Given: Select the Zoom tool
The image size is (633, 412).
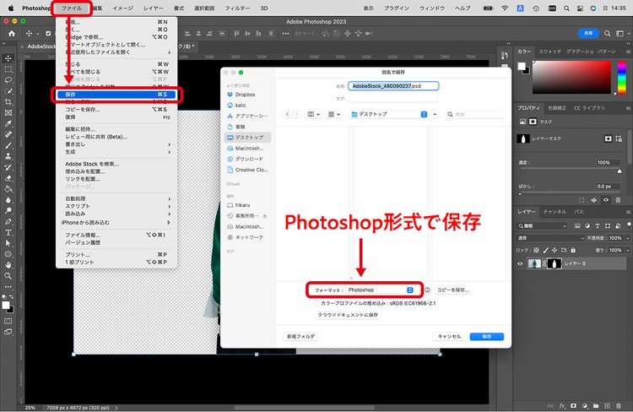Looking at the screenshot, I should tap(8, 276).
